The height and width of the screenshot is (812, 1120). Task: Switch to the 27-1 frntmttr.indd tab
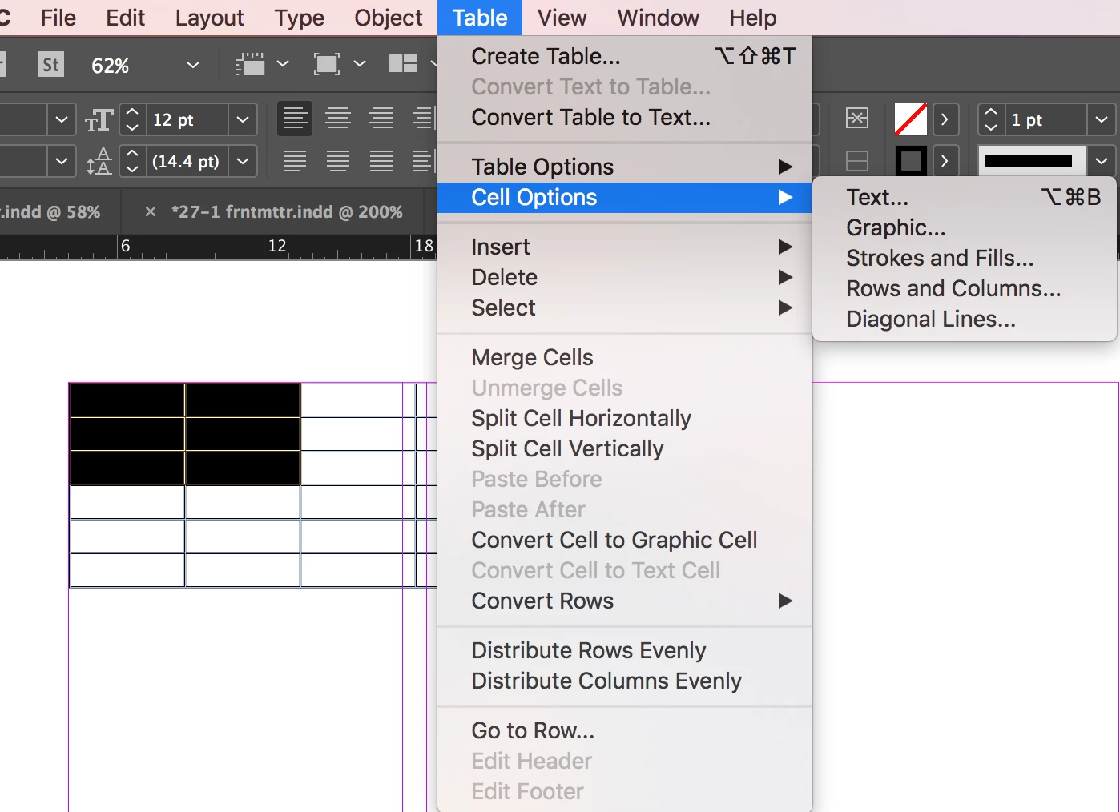pos(287,211)
